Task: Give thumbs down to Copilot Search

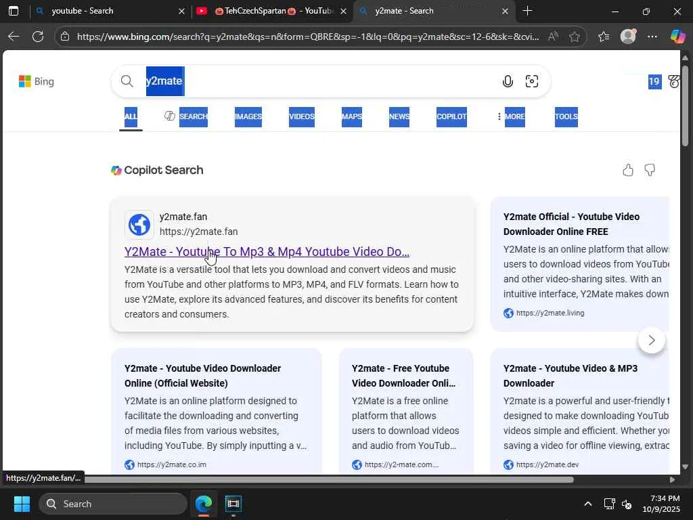Action: tap(650, 170)
